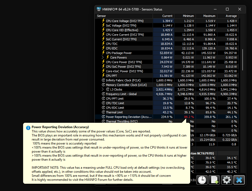Click the lightning icon beside CPU Core Current

point(103,35)
